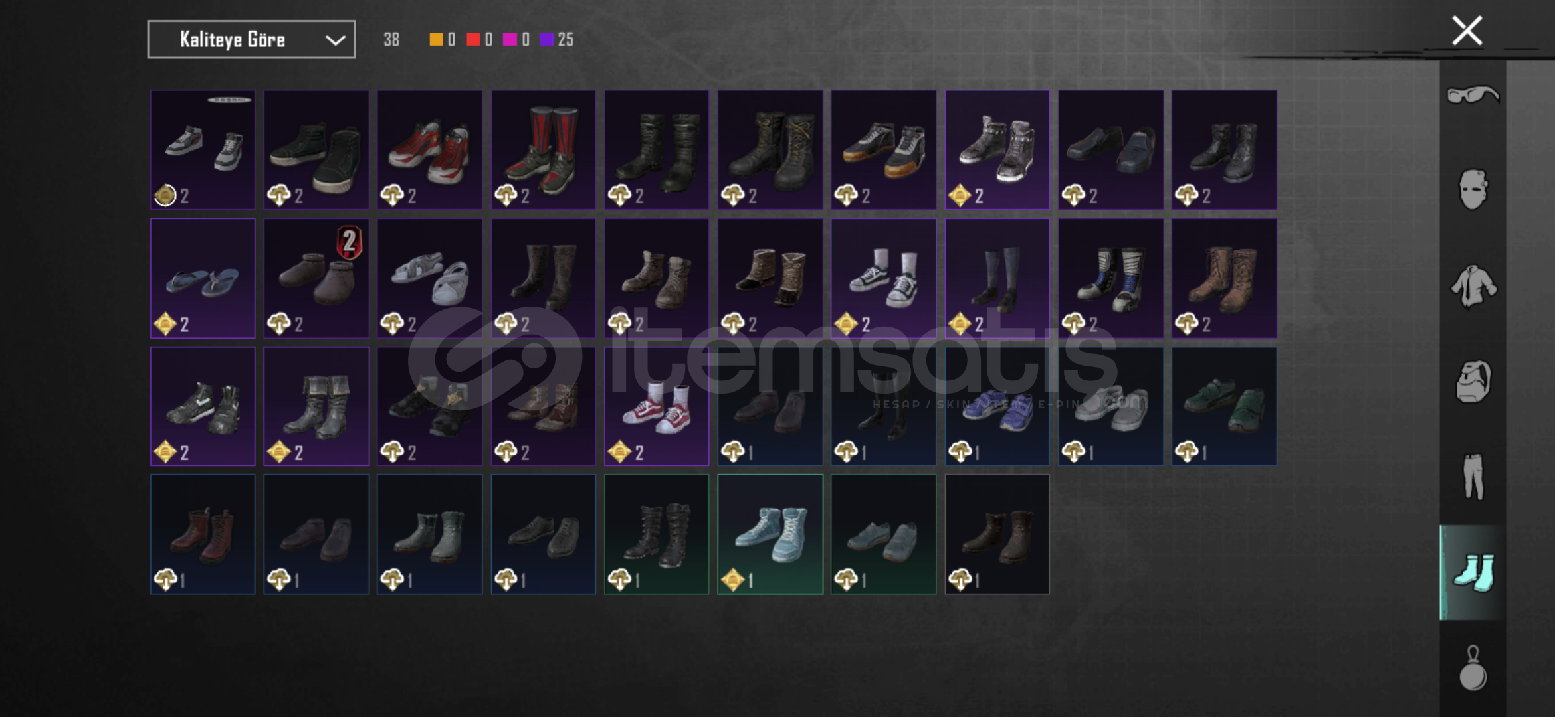The height and width of the screenshot is (717, 1555).
Task: Select the green velcro sneakers item
Action: coord(1224,406)
